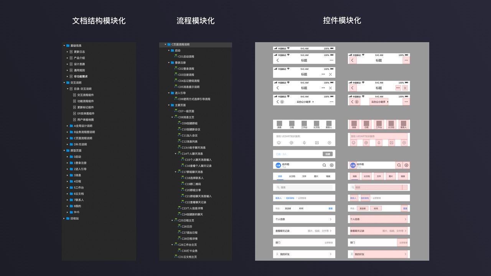Click the flowchart icon beside C01启动流程
Viewport: 491px width, 276px height.
tap(176, 56)
